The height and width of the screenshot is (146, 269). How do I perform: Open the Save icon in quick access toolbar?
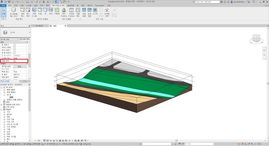point(9,2)
